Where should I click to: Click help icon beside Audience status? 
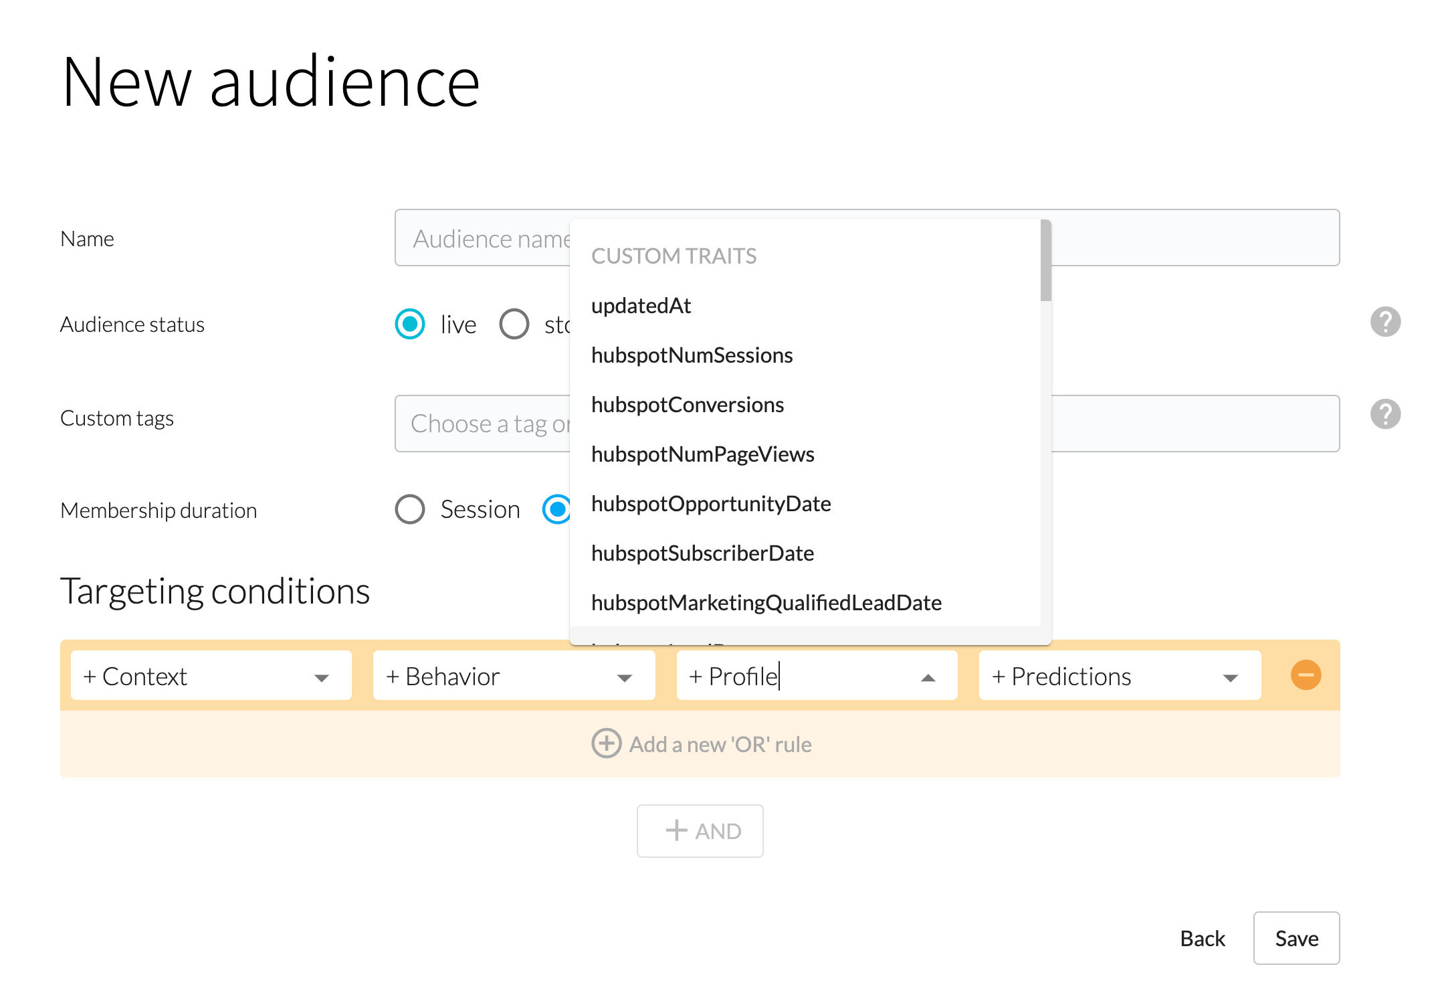(1384, 322)
